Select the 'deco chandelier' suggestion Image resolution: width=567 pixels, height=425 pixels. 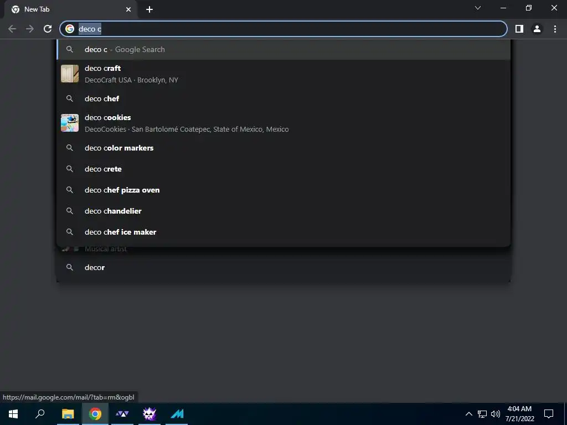click(x=283, y=211)
